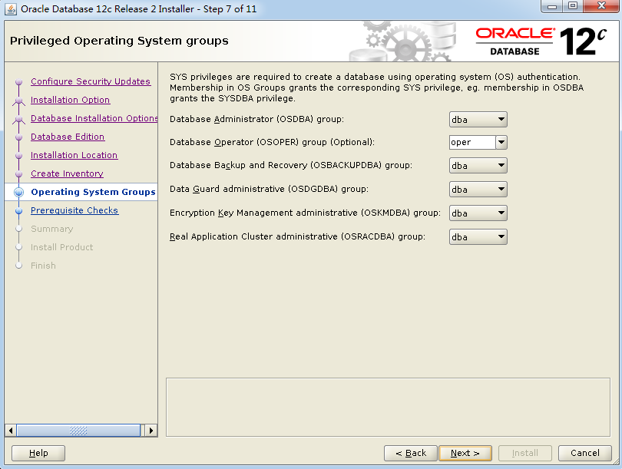The image size is (622, 469).
Task: Go to Create Inventory step
Action: point(67,173)
